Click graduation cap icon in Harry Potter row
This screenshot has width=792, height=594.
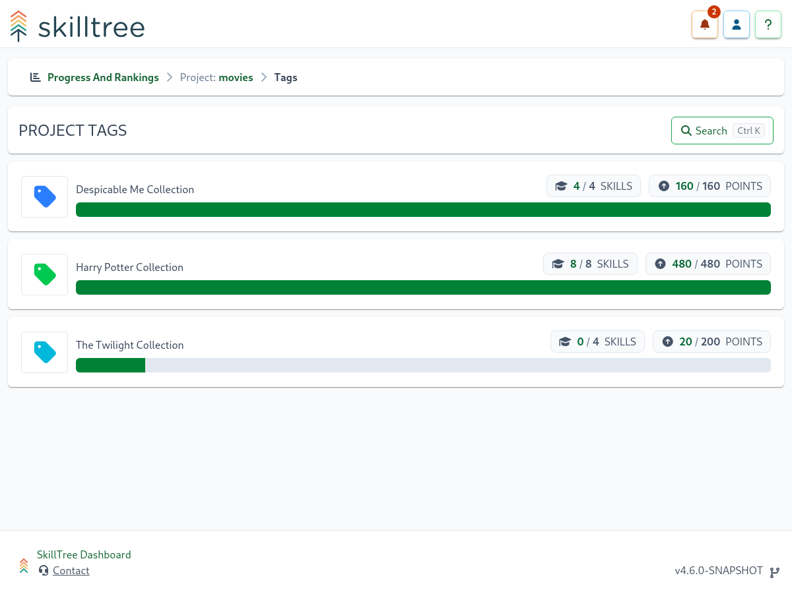click(x=558, y=264)
